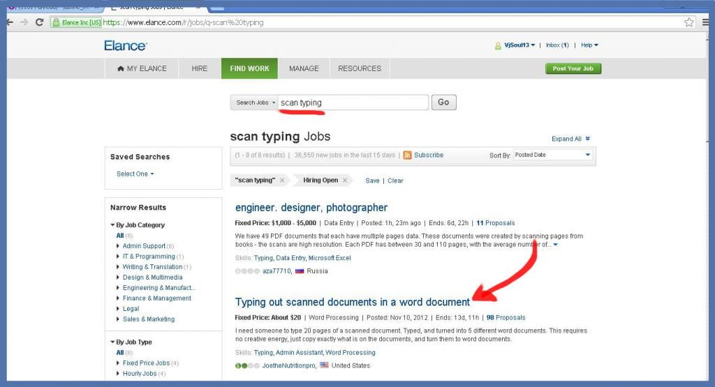Open Saved Searches Select One dropdown

[135, 174]
